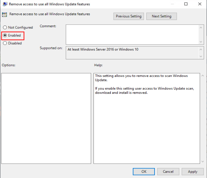Click the Apply button
Image resolution: width=207 pixels, height=178 pixels.
[193, 171]
